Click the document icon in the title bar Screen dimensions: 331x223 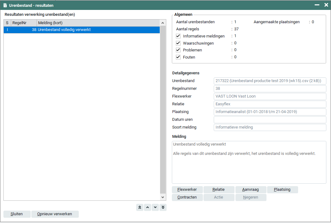(5, 5)
